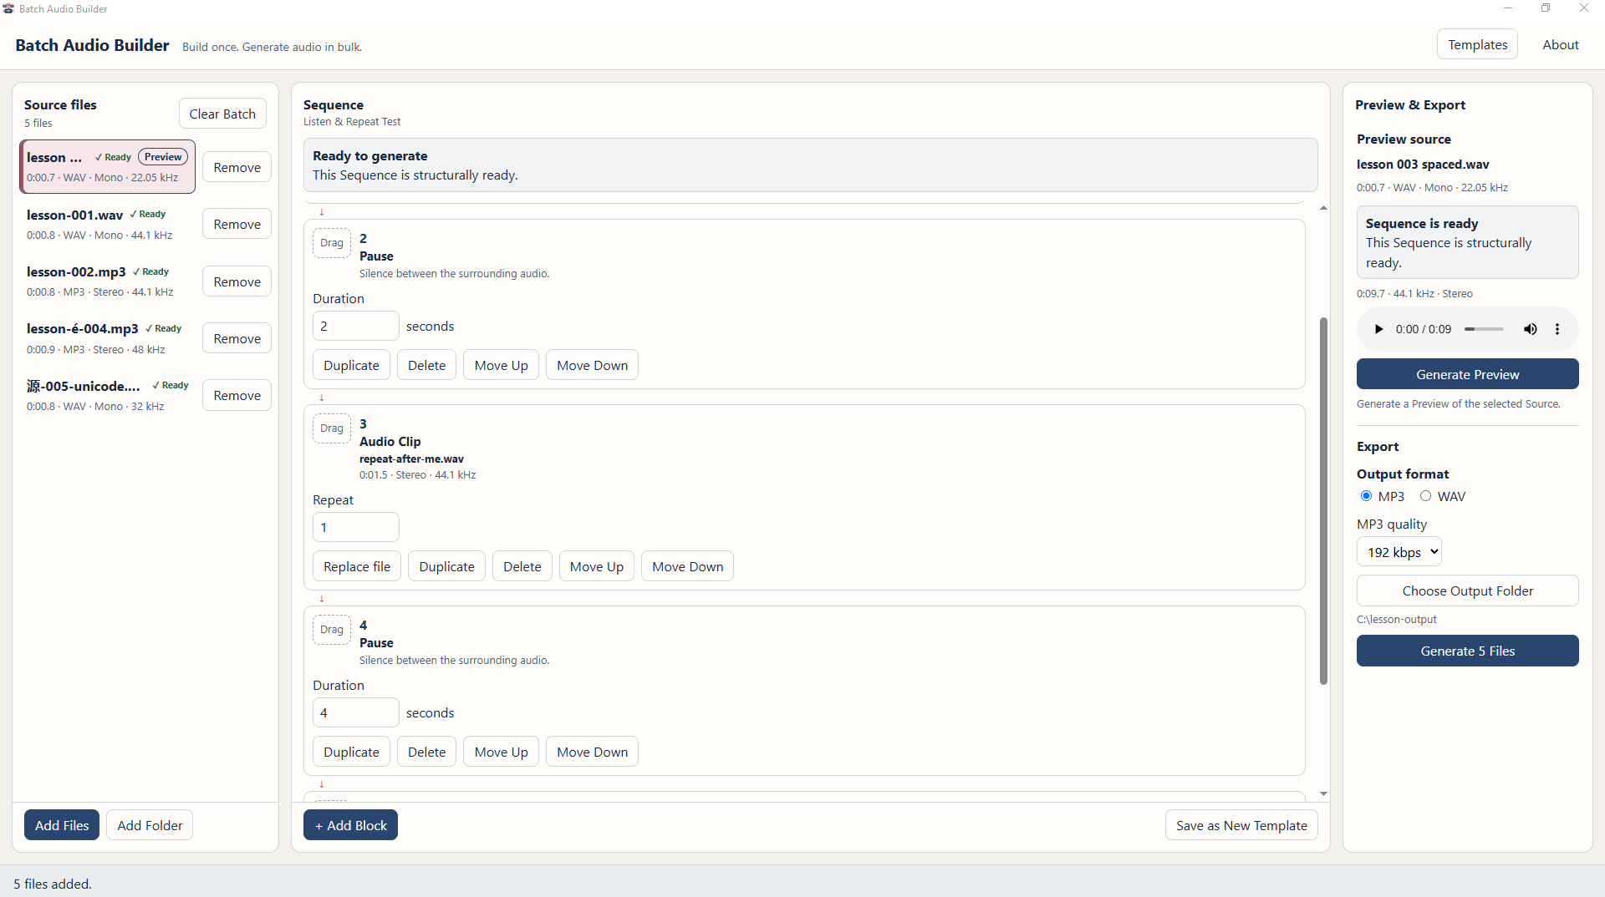The width and height of the screenshot is (1605, 897).
Task: Click the scroll down arrow of the sequence list
Action: (x=1323, y=794)
